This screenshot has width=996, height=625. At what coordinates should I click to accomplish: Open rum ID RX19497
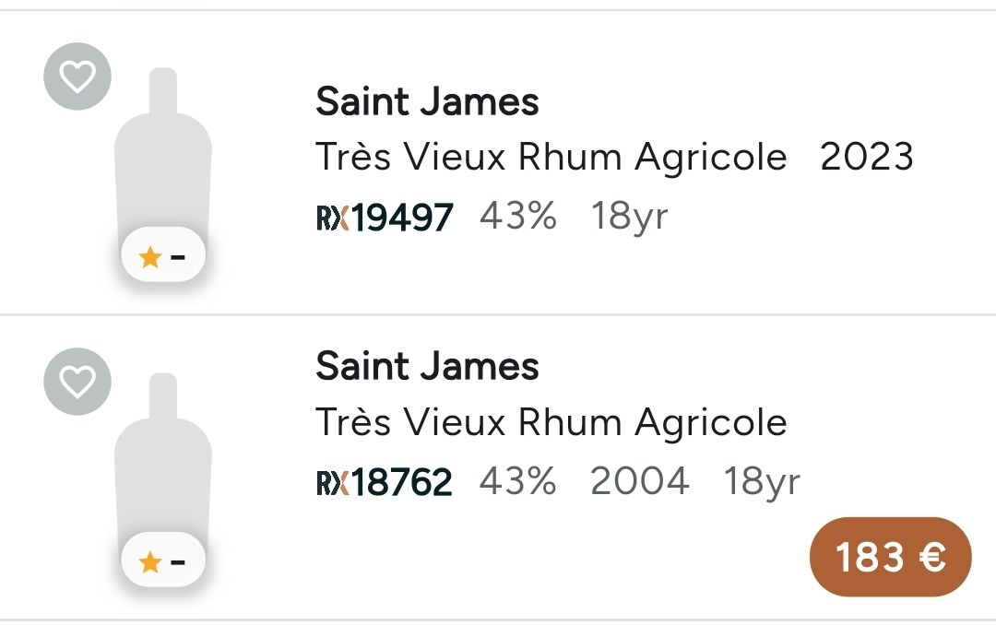[x=402, y=218]
